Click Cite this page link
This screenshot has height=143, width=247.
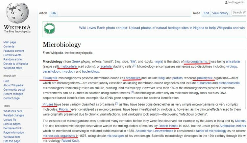click(12, 141)
